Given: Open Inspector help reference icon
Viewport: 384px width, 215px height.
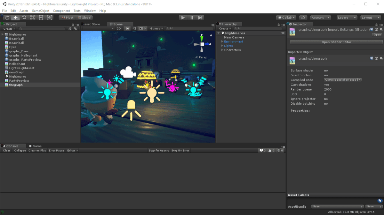Looking at the screenshot, I should pos(372,30).
